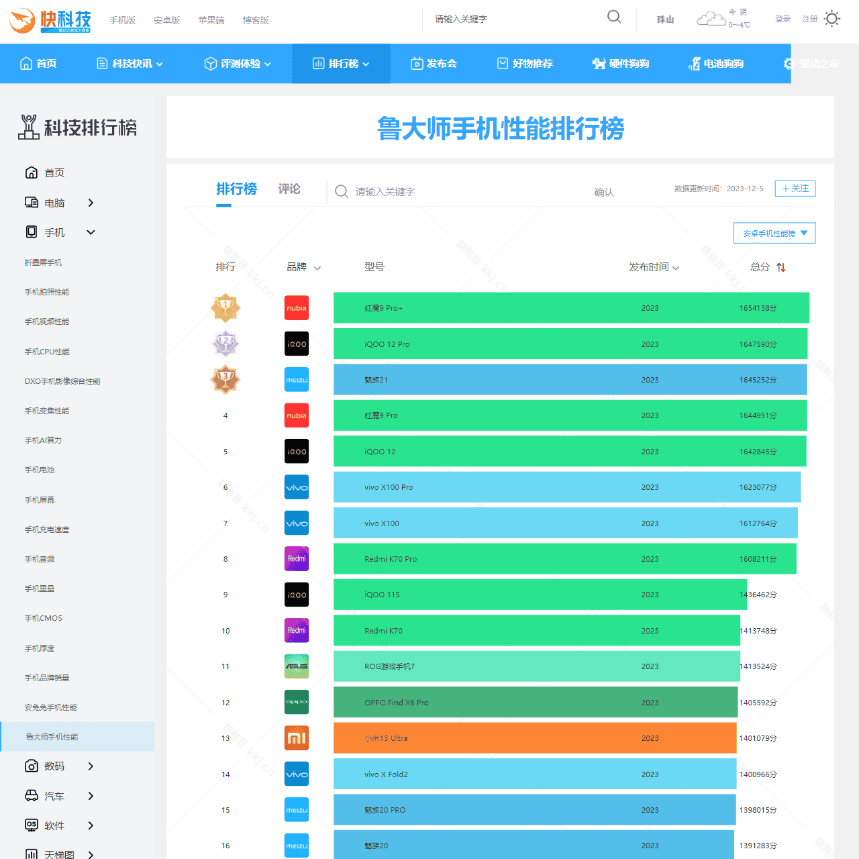The width and height of the screenshot is (859, 859).
Task: Click the 数码 camera icon in sidebar
Action: pyautogui.click(x=32, y=766)
